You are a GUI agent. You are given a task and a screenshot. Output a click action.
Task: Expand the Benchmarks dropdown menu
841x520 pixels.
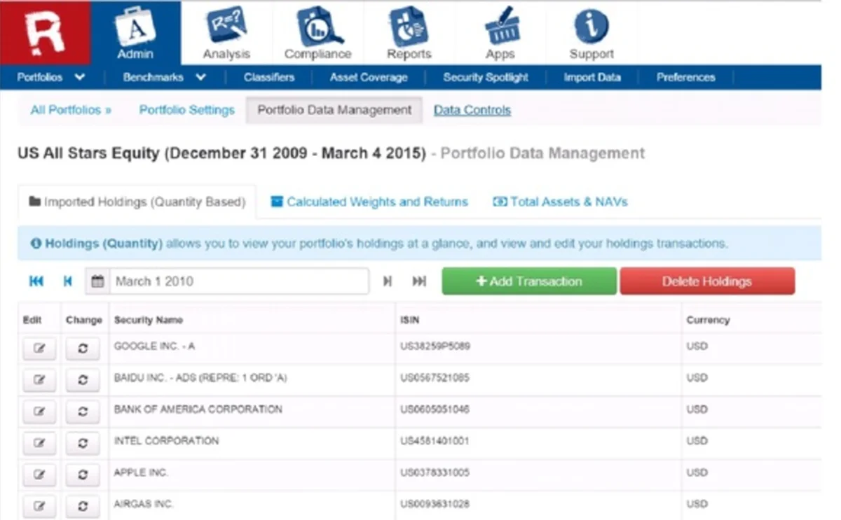[164, 78]
